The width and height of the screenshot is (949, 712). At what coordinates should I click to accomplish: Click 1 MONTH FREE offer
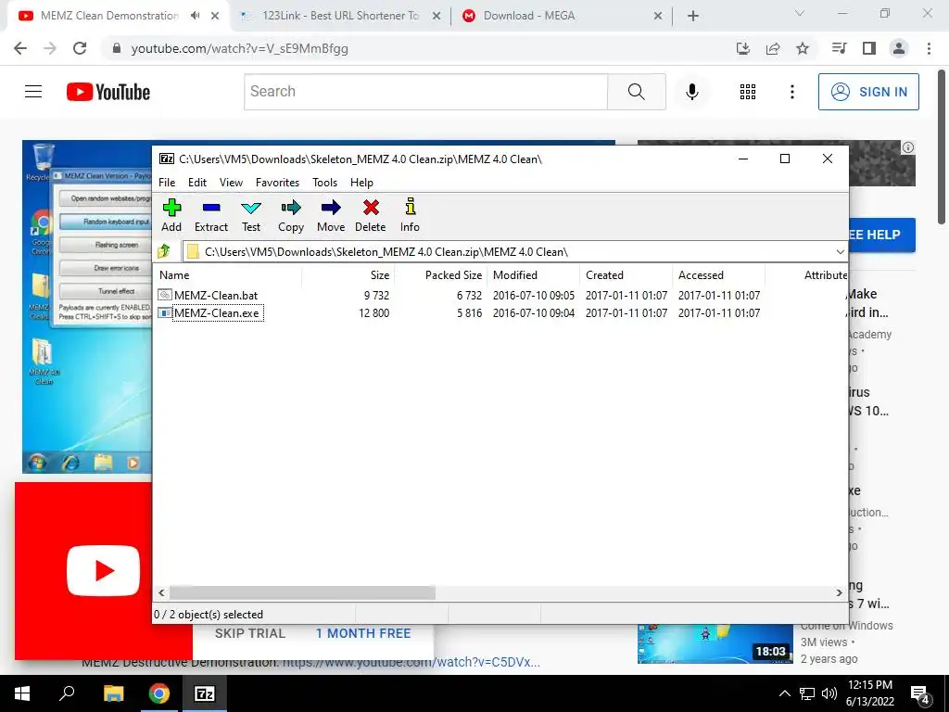363,633
